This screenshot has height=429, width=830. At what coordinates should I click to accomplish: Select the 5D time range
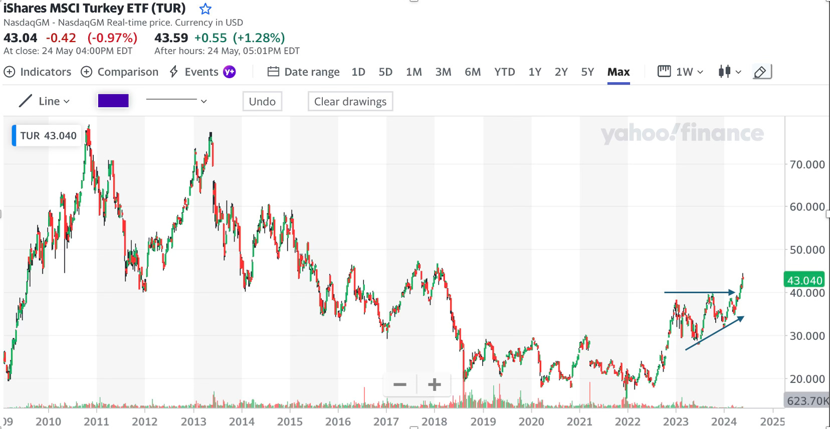point(385,72)
